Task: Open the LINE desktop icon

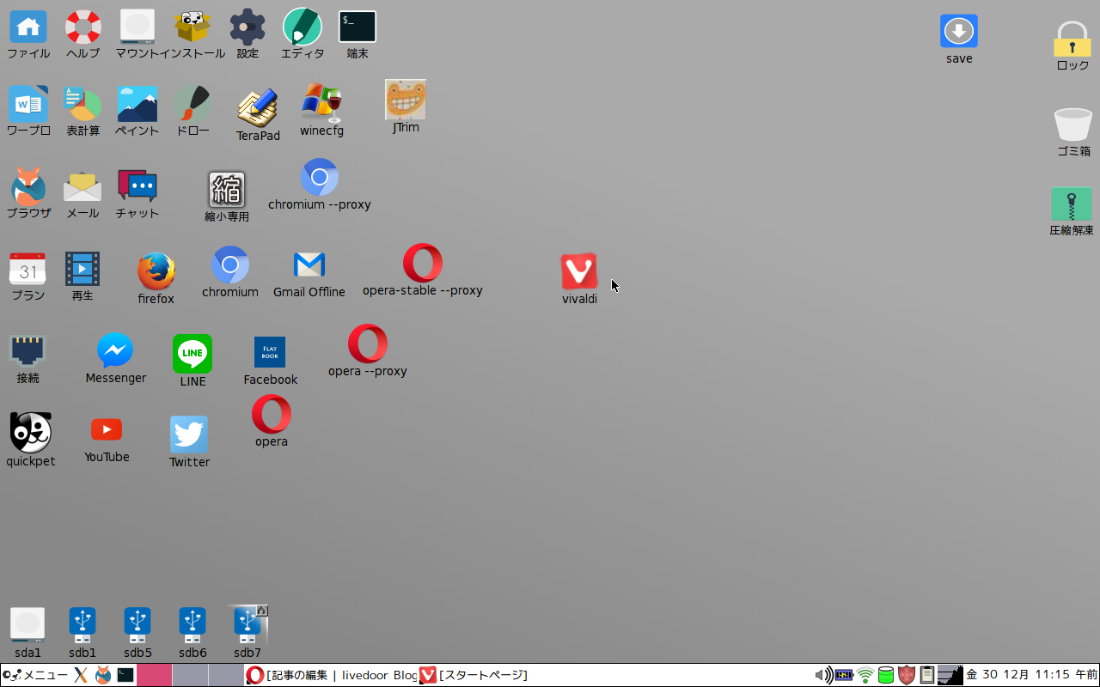Action: (192, 353)
